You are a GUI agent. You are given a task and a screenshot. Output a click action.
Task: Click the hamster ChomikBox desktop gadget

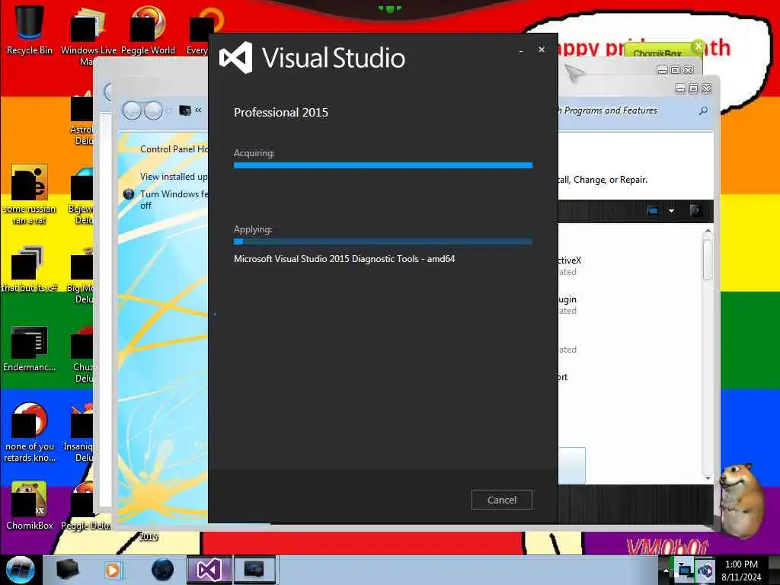pos(743,500)
